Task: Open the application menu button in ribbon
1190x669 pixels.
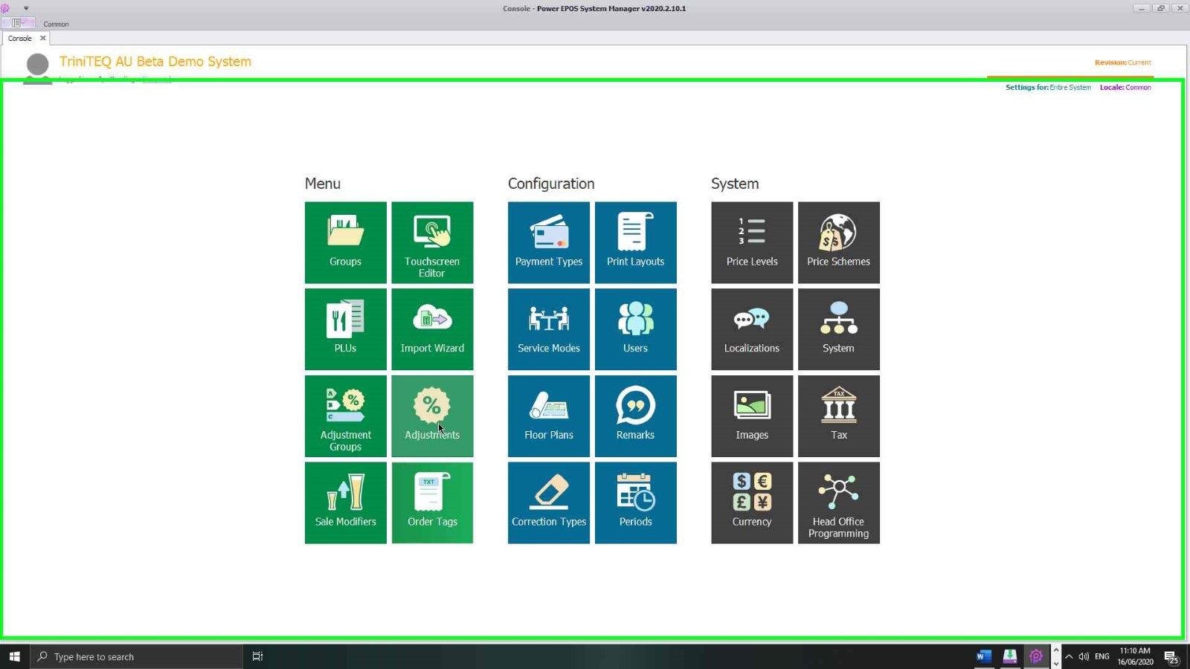Action: pyautogui.click(x=17, y=23)
